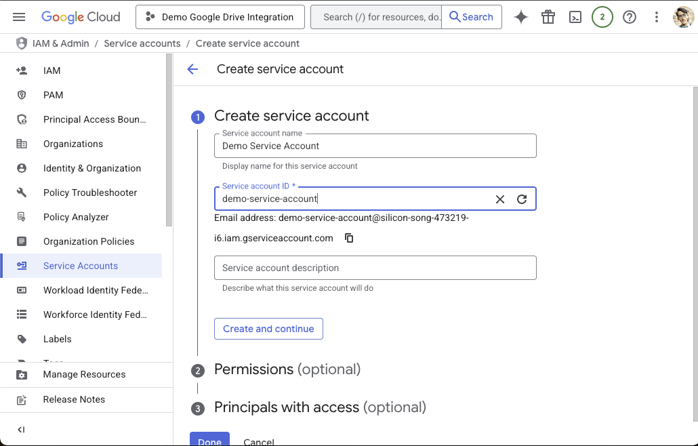Click the Google Cloud logo
Image resolution: width=698 pixels, height=446 pixels.
[x=81, y=17]
